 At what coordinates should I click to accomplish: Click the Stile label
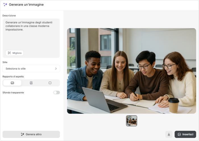click(x=5, y=62)
